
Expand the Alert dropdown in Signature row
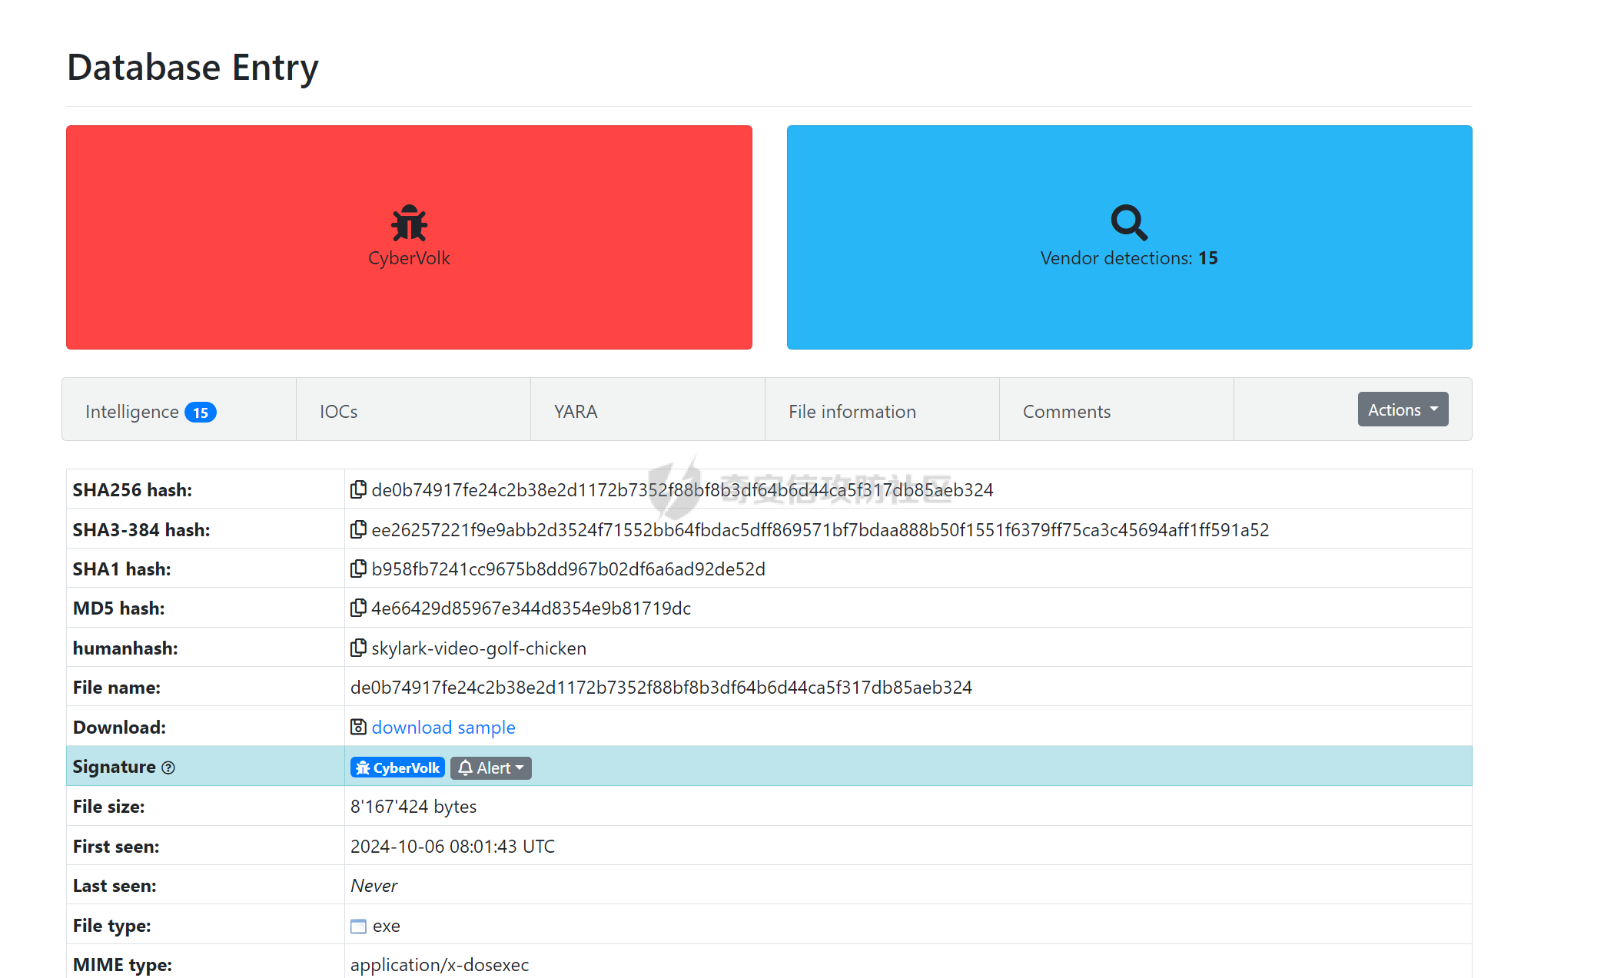[491, 767]
